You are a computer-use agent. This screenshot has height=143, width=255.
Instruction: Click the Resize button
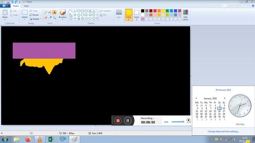[x=34, y=15]
